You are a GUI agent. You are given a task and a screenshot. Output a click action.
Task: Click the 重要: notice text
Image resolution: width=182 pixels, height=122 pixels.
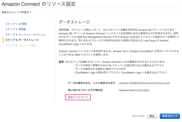[112, 62]
